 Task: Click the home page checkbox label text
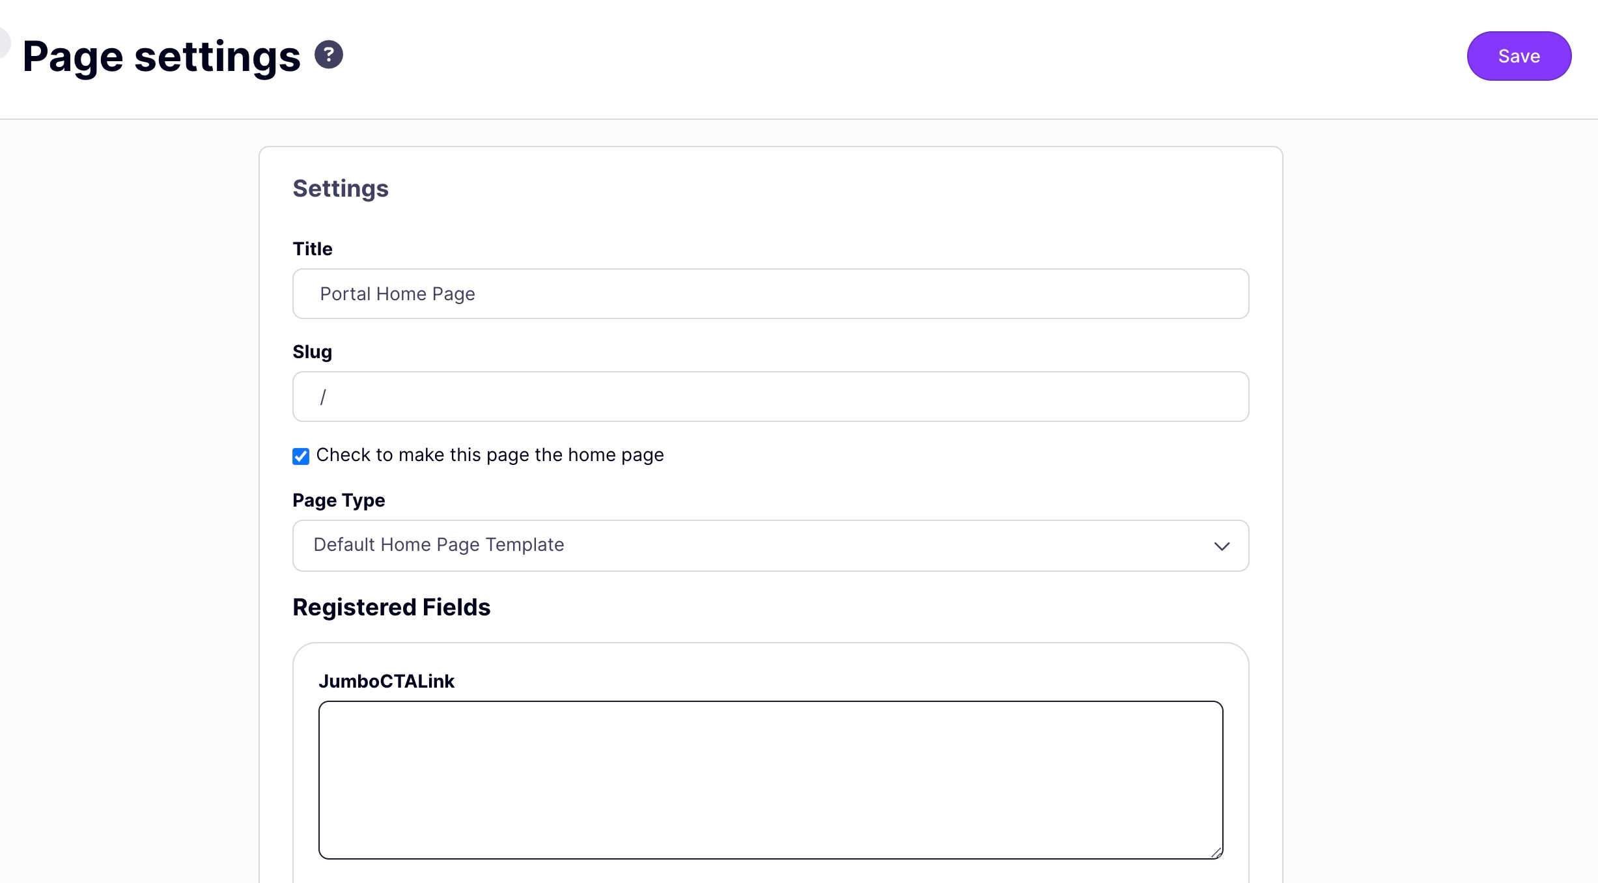pyautogui.click(x=490, y=455)
